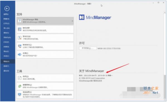Click the 许可密钥(L)... button
The image size is (167, 102).
click(x=88, y=48)
